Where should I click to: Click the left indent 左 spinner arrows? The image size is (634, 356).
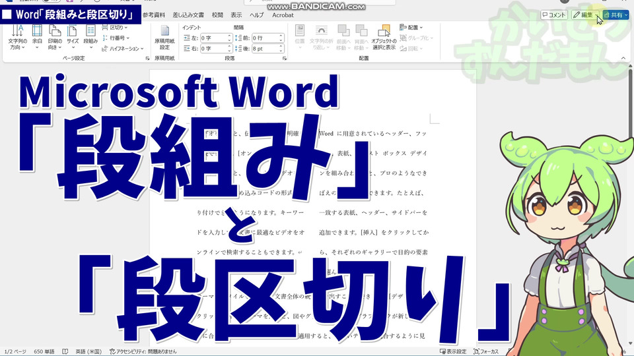pos(229,38)
